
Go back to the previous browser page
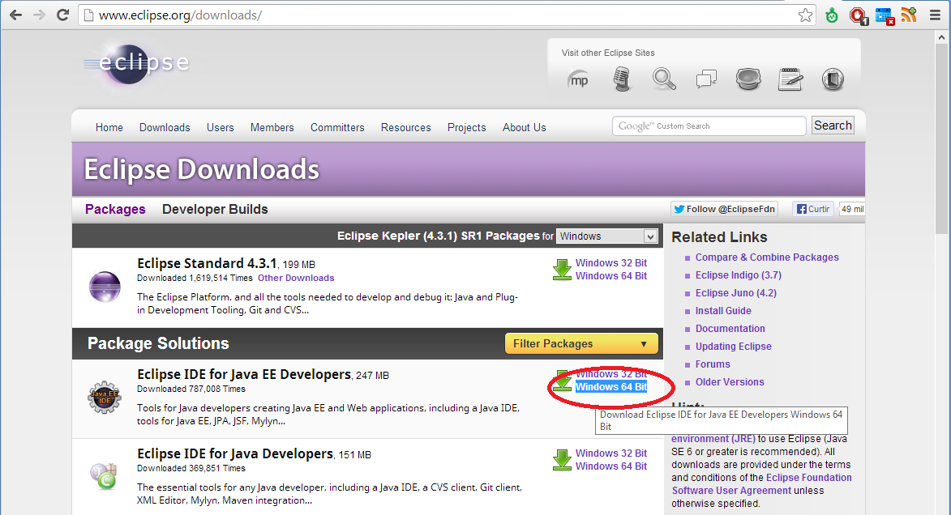(15, 15)
